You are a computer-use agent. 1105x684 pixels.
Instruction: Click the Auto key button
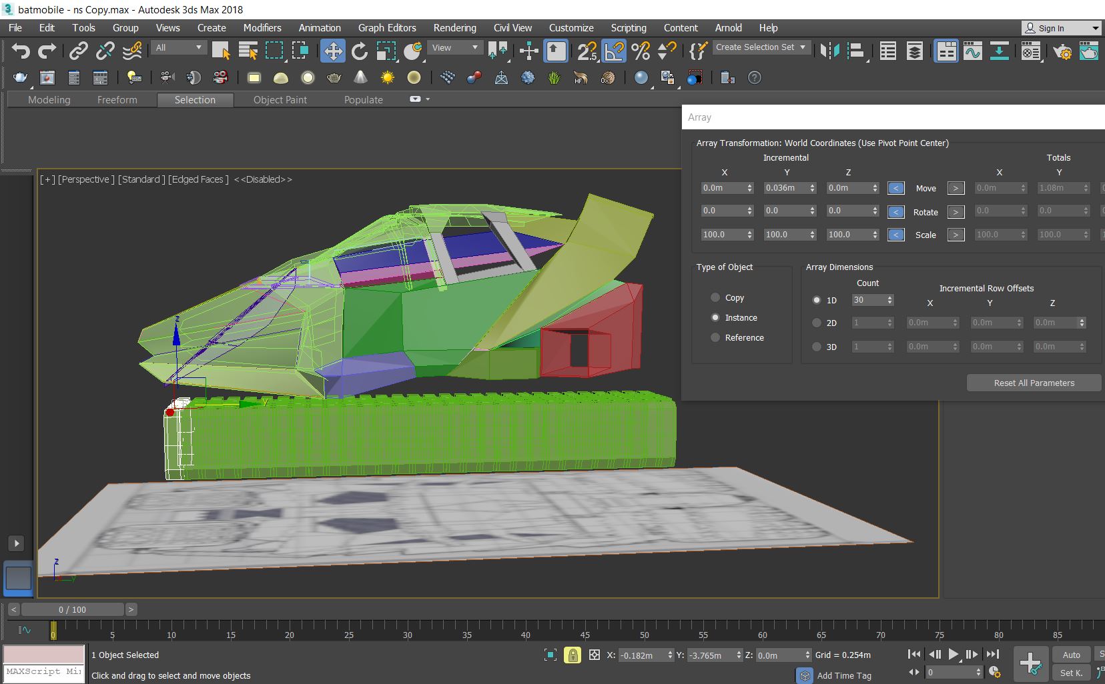[x=1071, y=655]
